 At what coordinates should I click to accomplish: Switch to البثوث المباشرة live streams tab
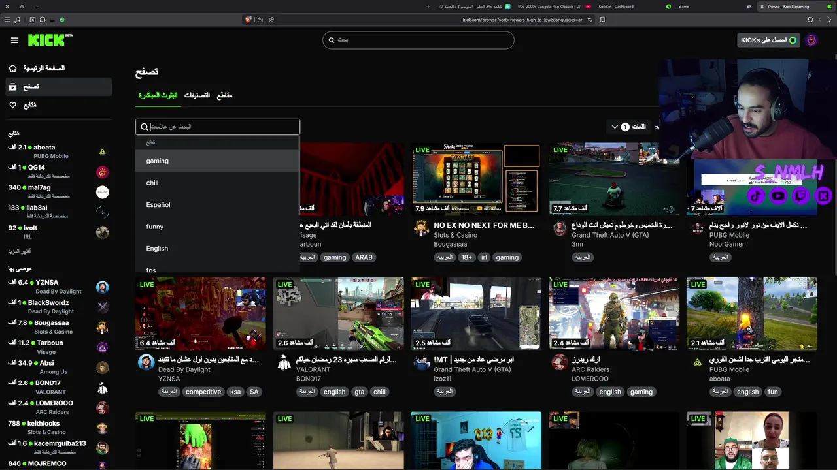click(158, 95)
